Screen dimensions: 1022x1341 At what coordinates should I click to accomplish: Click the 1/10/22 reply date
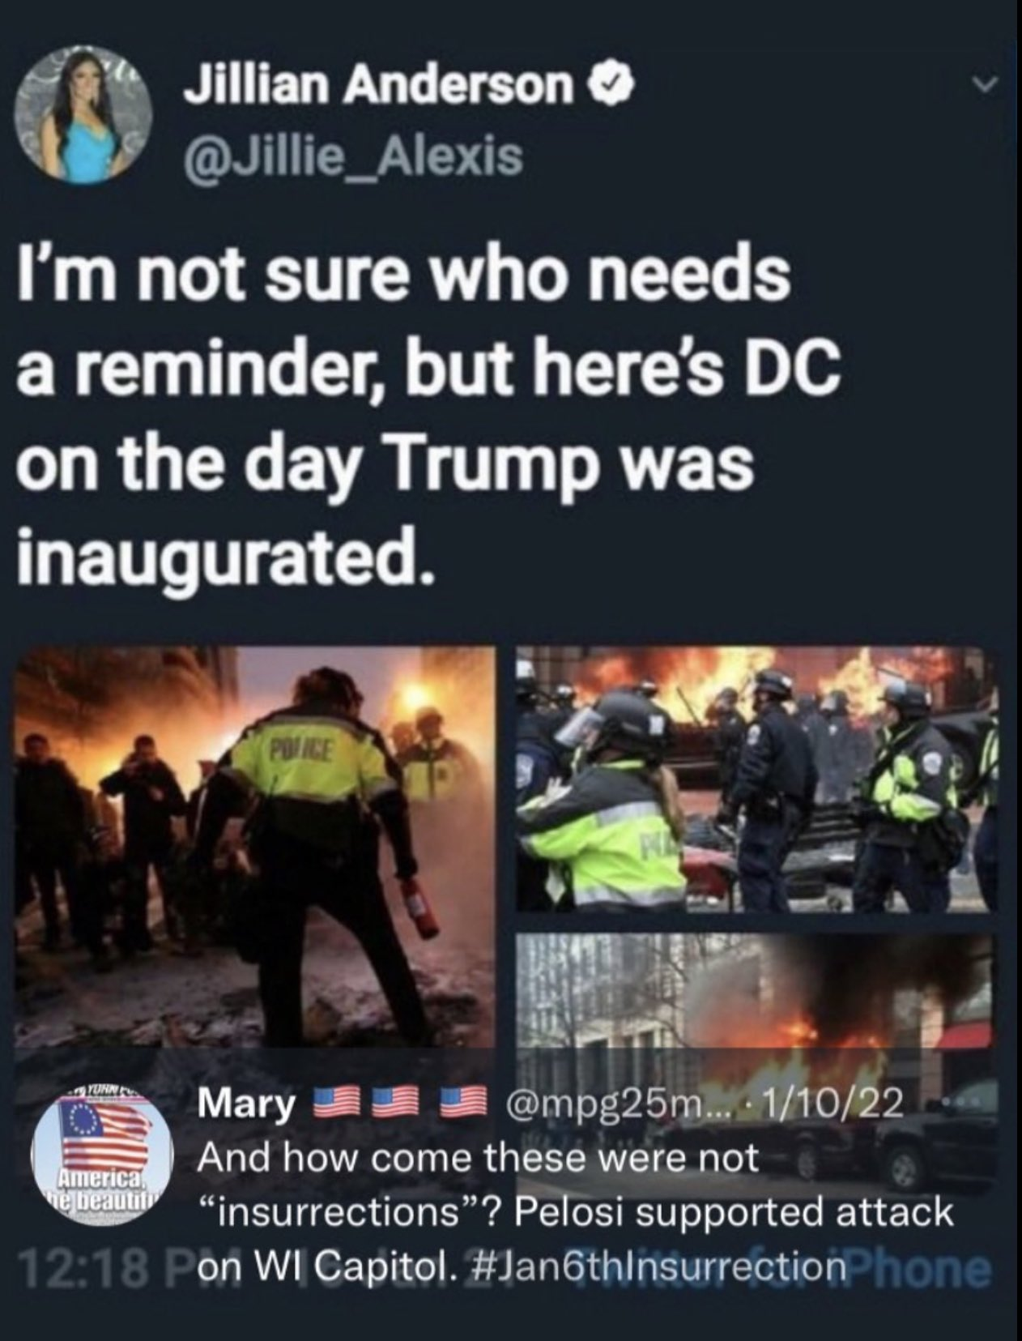(x=837, y=1104)
